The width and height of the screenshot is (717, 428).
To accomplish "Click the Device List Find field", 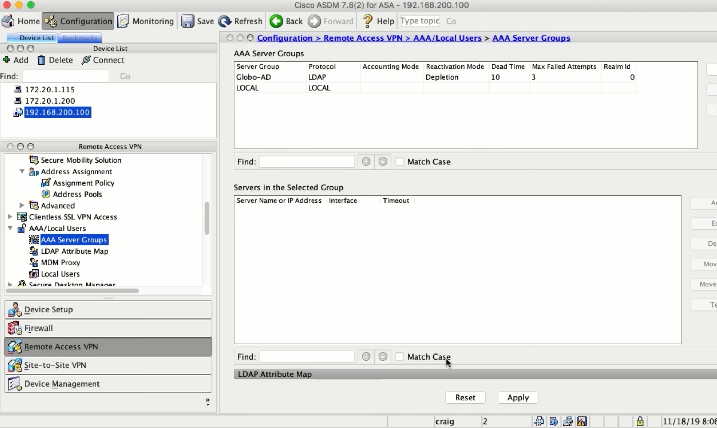I will coord(66,76).
